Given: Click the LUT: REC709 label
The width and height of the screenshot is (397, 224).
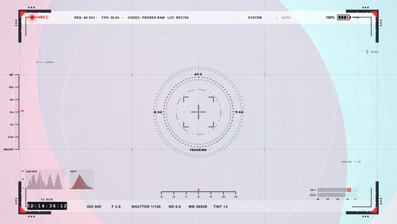Looking at the screenshot, I should [178, 17].
